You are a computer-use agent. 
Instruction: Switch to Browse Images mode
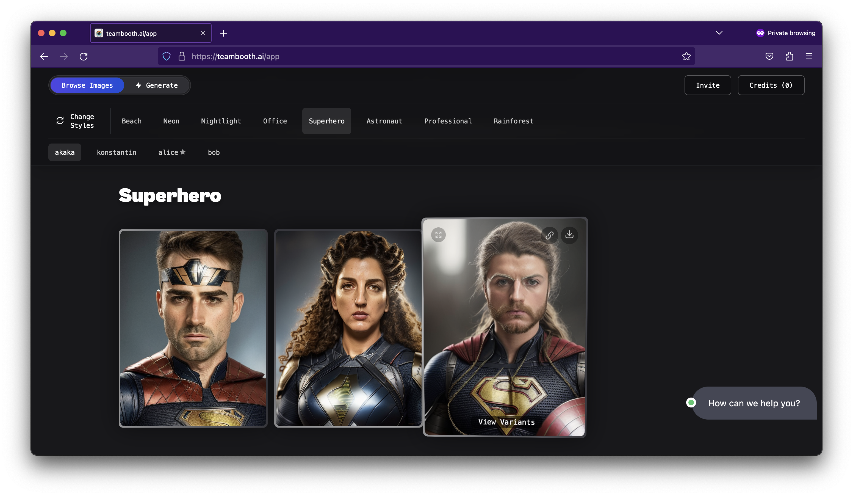pos(87,85)
